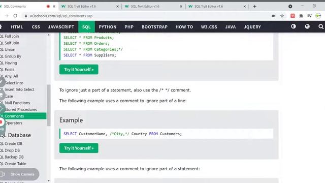The image size is (325, 183).
Task: Open the JAVASCRIPT menu item
Action: (x=61, y=27)
